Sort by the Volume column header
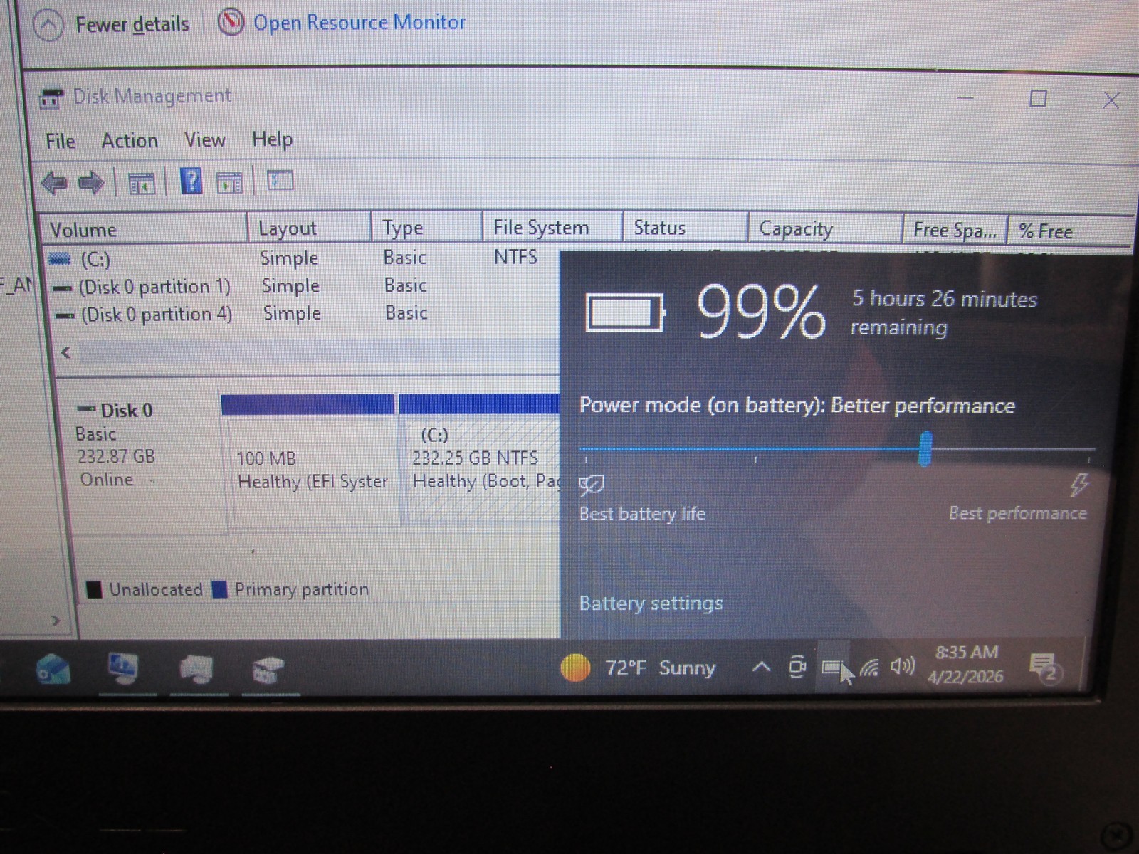This screenshot has height=854, width=1139. [145, 230]
